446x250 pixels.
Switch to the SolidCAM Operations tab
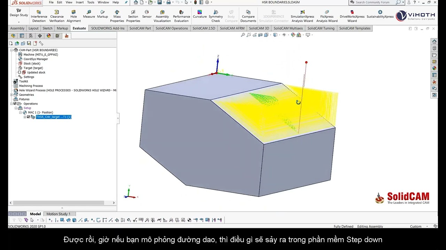[x=172, y=28]
